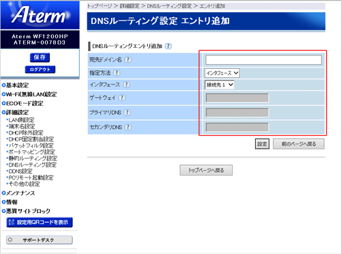Open 悪質サイトブロック menu
Viewport: 341px width, 254px height.
[x=26, y=211]
